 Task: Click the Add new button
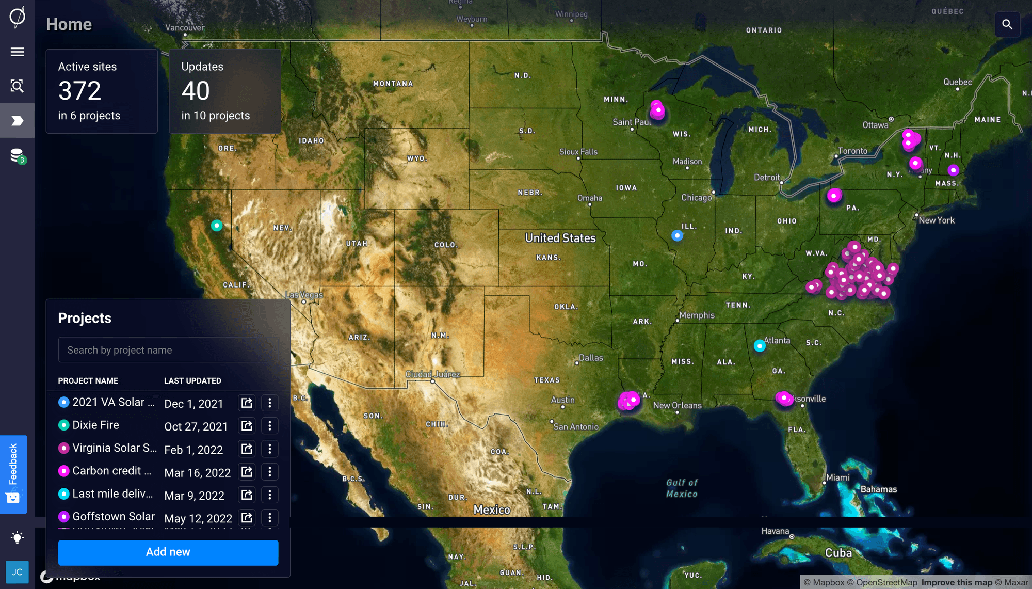click(x=168, y=552)
